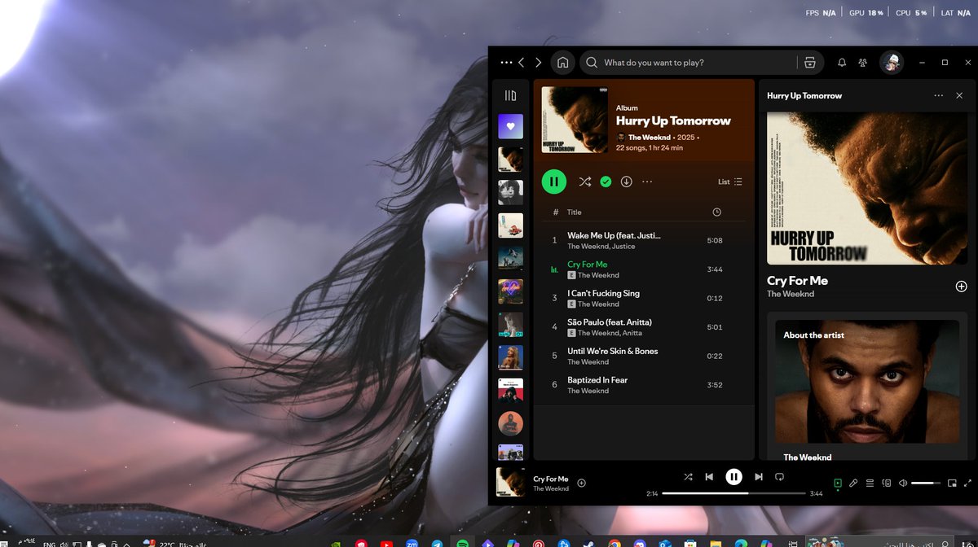Click the GPU 18% overlay readout
This screenshot has width=978, height=547.
(x=866, y=13)
